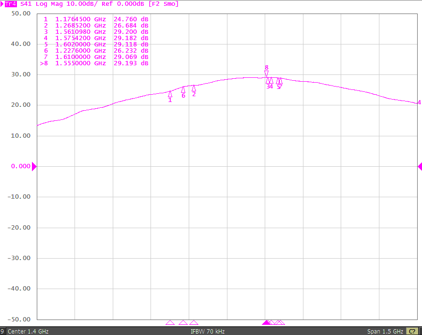
Task: Click the [F2 Smo] smoothing status label
Action: [164, 4]
